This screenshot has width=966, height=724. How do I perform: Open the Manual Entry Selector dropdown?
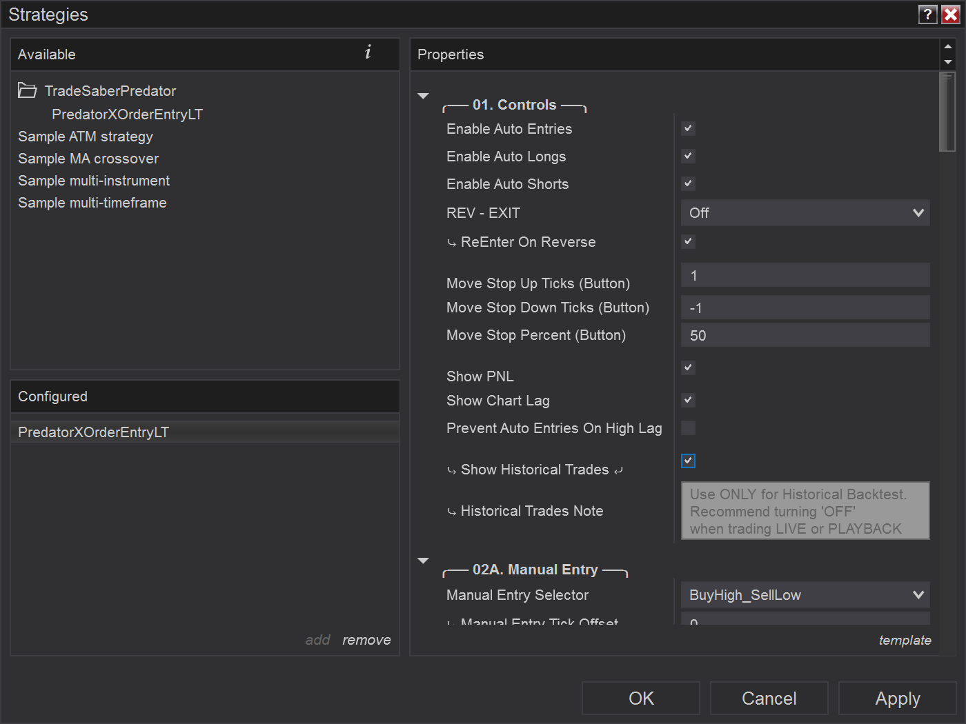pyautogui.click(x=805, y=595)
